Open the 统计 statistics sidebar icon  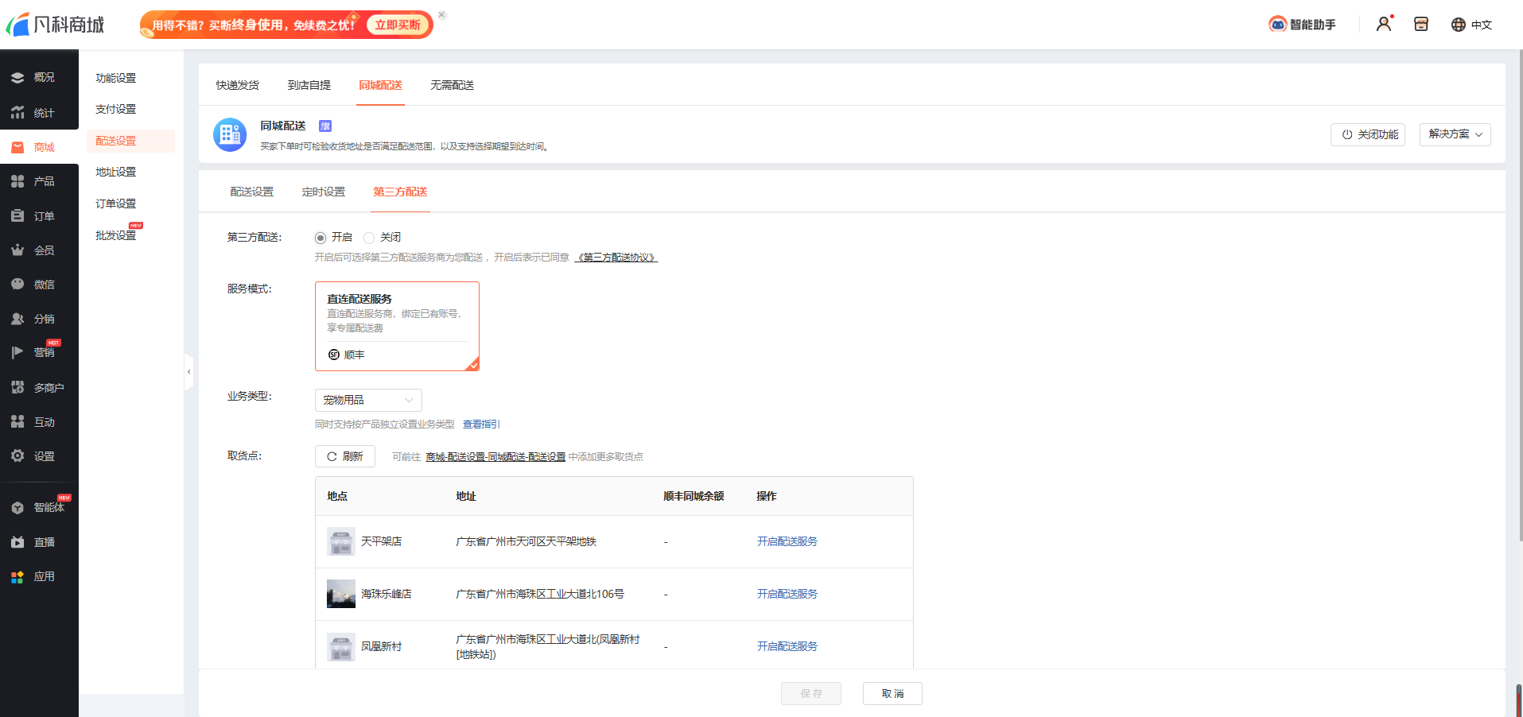click(17, 113)
